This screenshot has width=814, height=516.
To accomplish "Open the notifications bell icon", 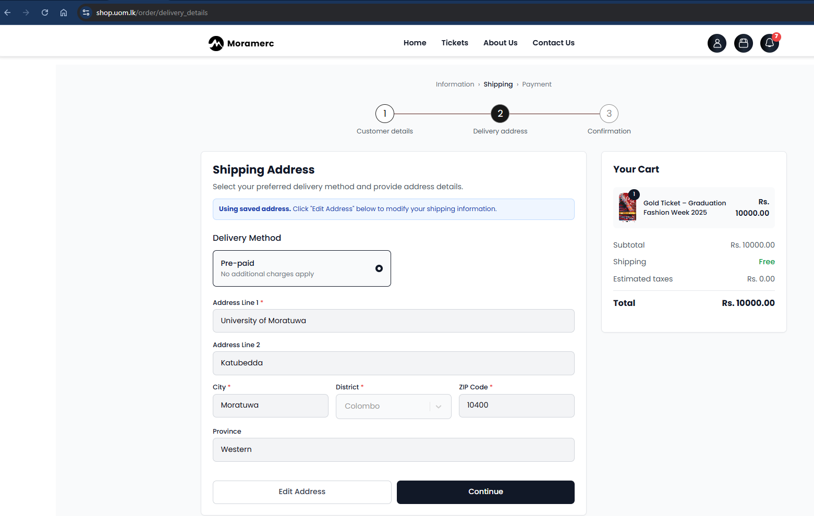I will point(770,43).
